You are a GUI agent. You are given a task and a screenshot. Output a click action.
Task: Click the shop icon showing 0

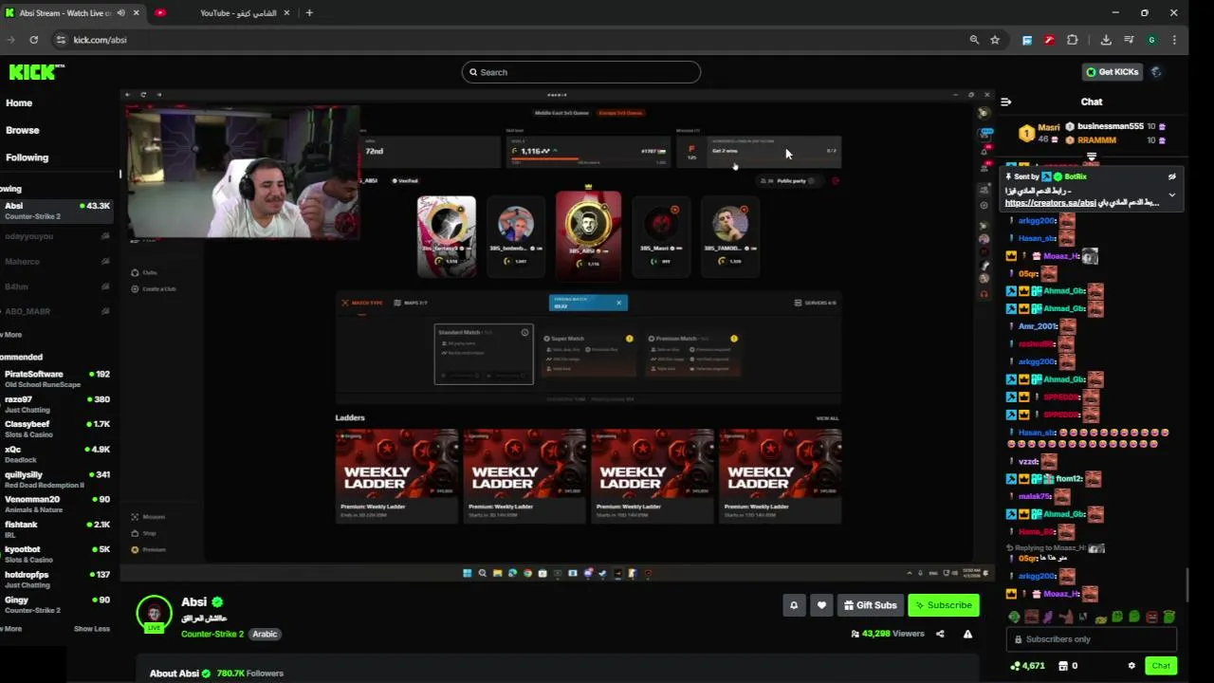pos(1068,666)
